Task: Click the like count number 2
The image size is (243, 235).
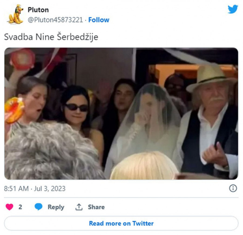Action: pos(20,207)
